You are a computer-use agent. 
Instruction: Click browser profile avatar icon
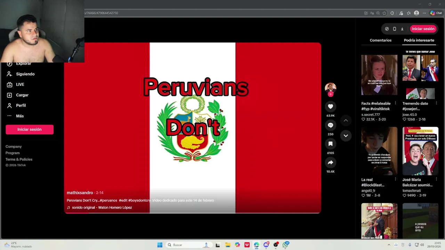(416, 13)
